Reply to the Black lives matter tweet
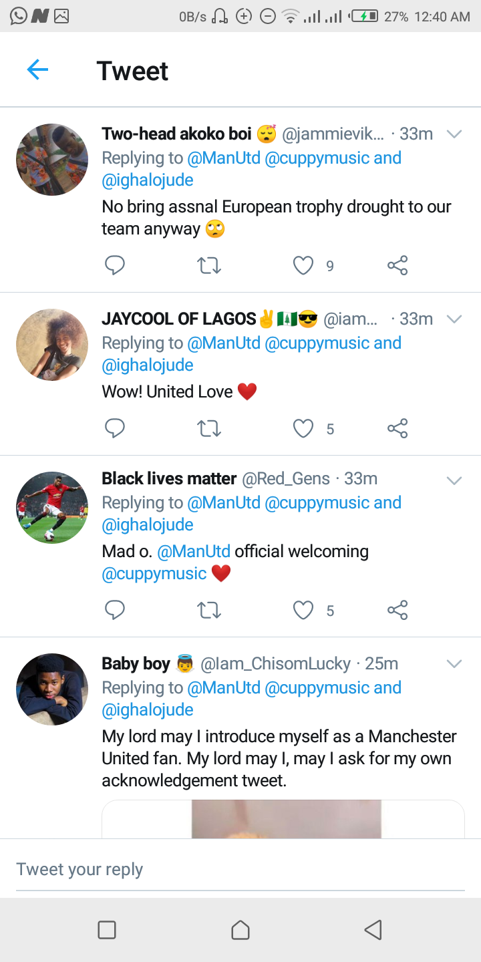The width and height of the screenshot is (481, 962). coord(115,610)
